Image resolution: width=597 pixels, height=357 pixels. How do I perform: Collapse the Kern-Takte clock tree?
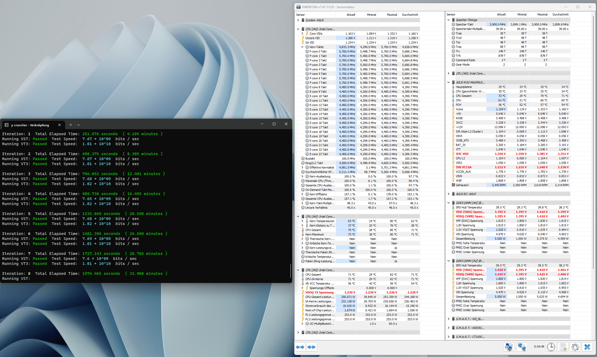click(x=302, y=47)
